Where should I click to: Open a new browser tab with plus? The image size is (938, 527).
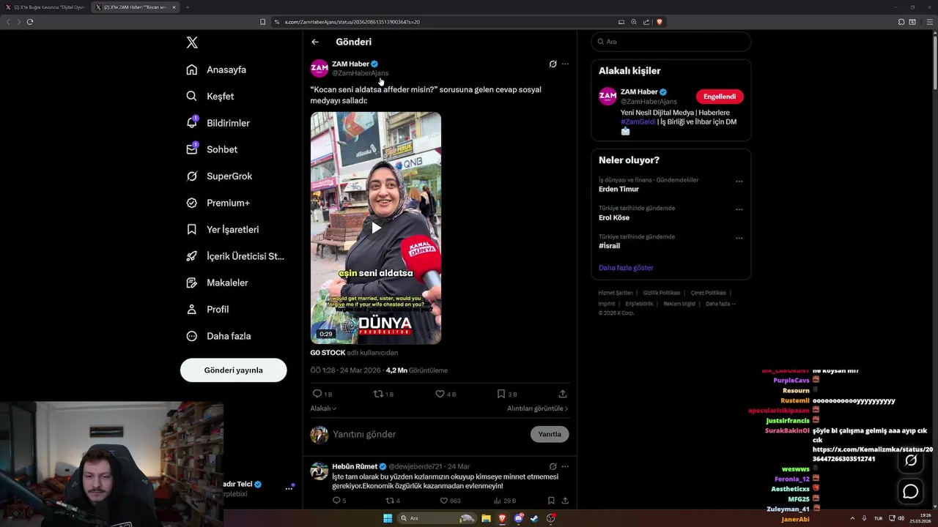188,7
